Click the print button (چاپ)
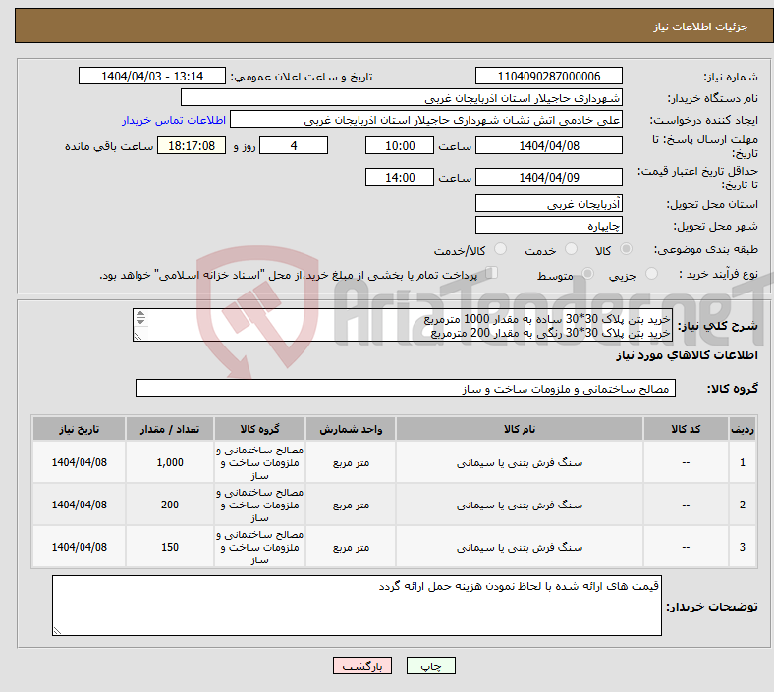This screenshot has width=774, height=692. (x=430, y=665)
